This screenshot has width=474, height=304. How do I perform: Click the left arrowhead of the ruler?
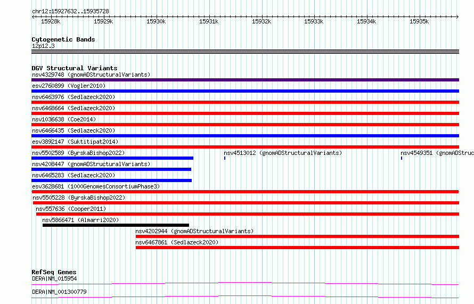point(33,17)
